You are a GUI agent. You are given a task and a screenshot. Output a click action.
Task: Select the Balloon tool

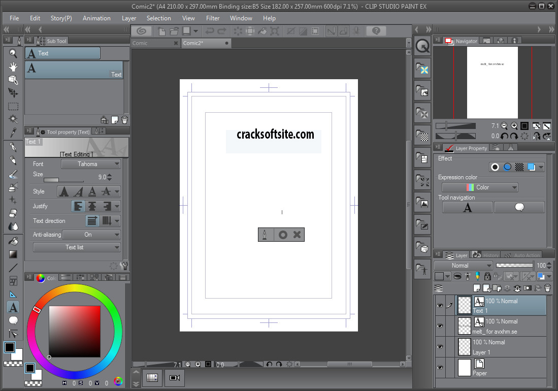[x=13, y=320]
